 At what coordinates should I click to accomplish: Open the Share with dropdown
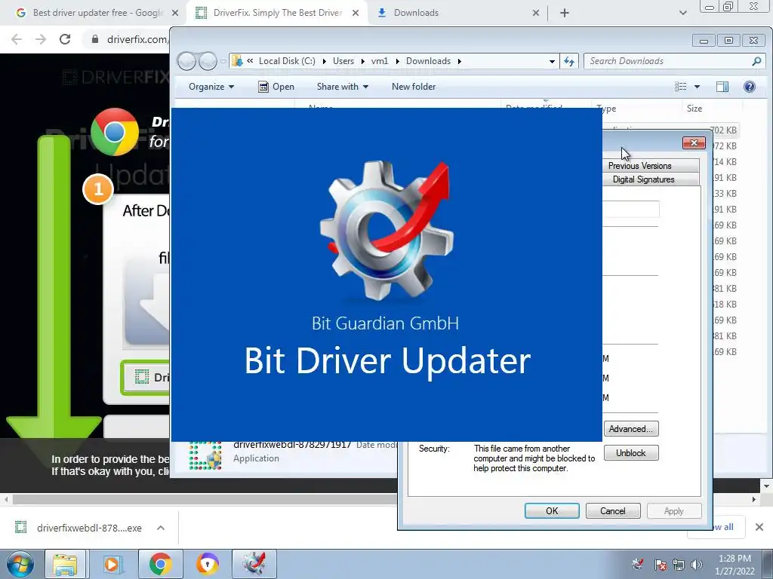tap(343, 87)
